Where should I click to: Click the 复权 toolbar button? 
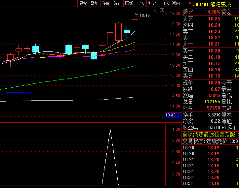(x=83, y=3)
